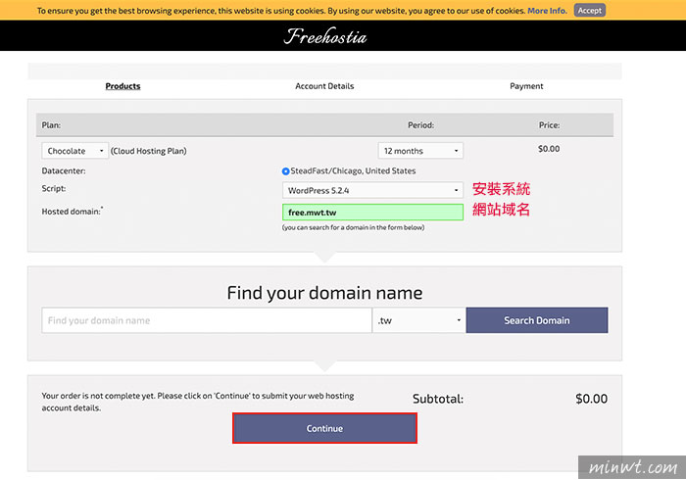Focus the Find your domain name input
Screen dimensions: 686x480
[207, 320]
